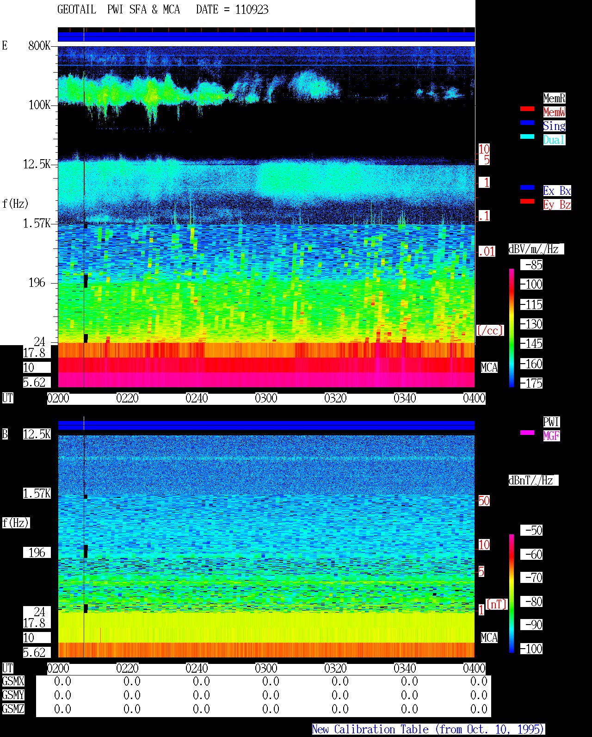Click the magenta MGF legend swatch
592x737 pixels.
pos(527,433)
